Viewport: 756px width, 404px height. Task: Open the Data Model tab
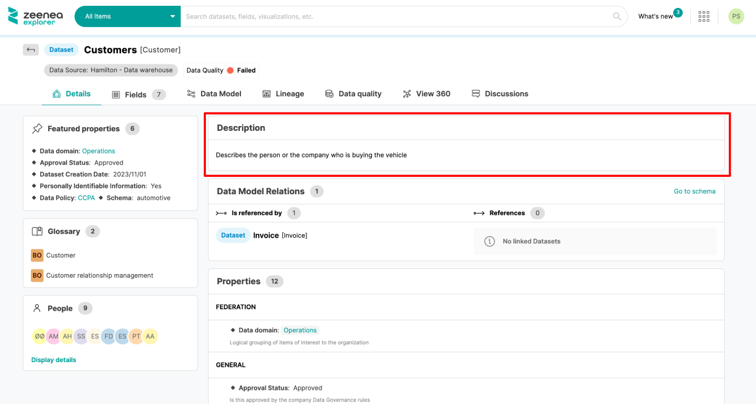214,94
